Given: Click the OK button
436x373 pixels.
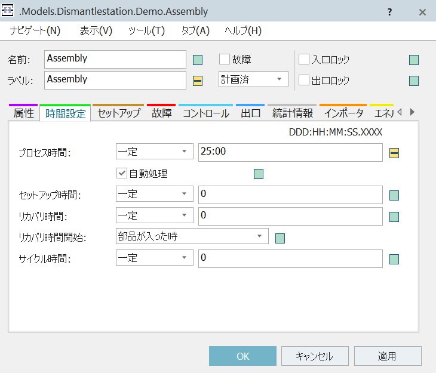Looking at the screenshot, I should [x=242, y=356].
